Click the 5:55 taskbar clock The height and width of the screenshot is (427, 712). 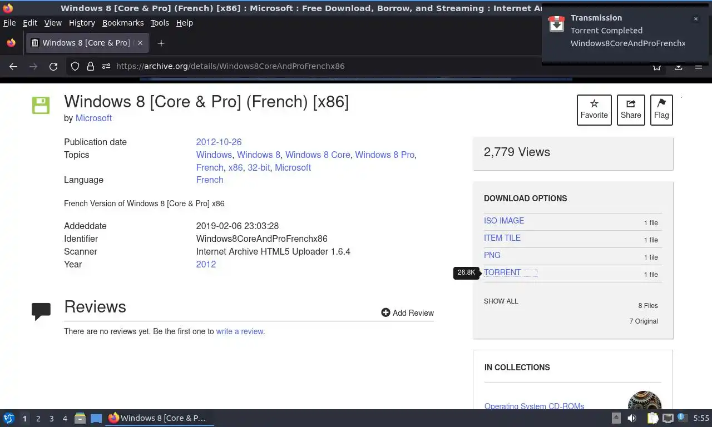point(701,418)
